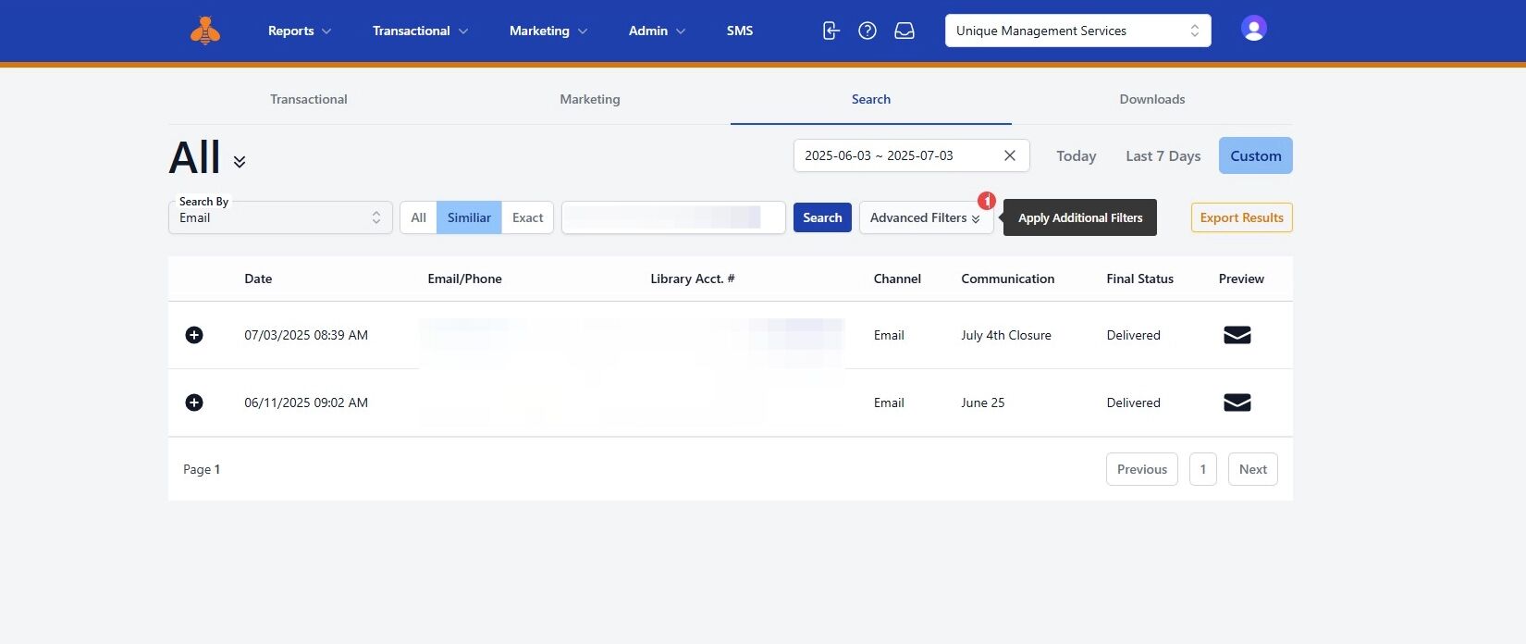Image resolution: width=1526 pixels, height=644 pixels.
Task: Preview the June 25 email envelope
Action: click(x=1237, y=402)
